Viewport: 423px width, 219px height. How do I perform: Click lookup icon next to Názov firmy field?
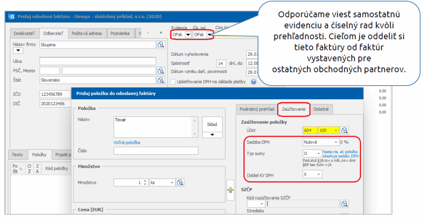point(161,45)
